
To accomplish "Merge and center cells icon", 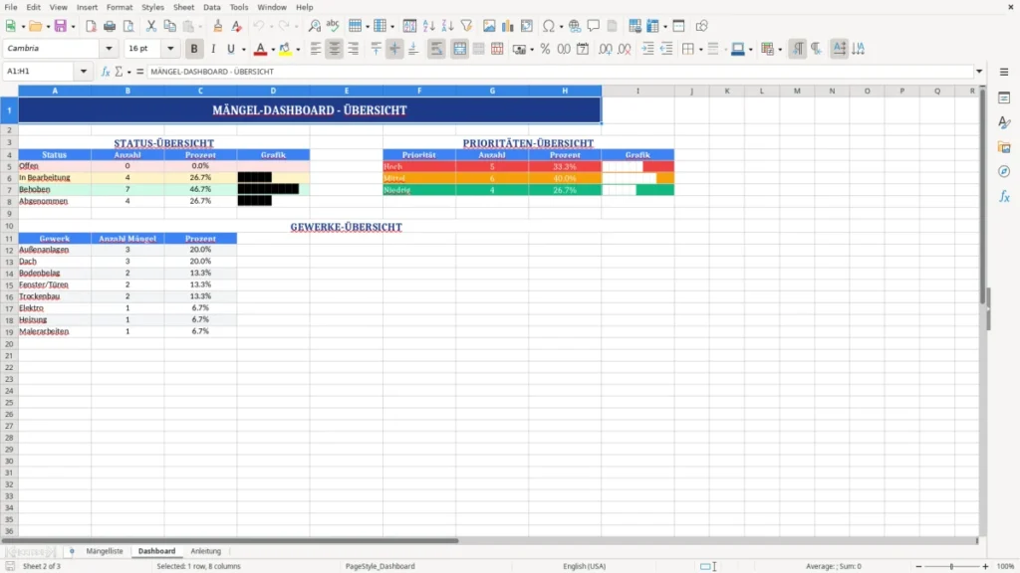I will (x=459, y=49).
